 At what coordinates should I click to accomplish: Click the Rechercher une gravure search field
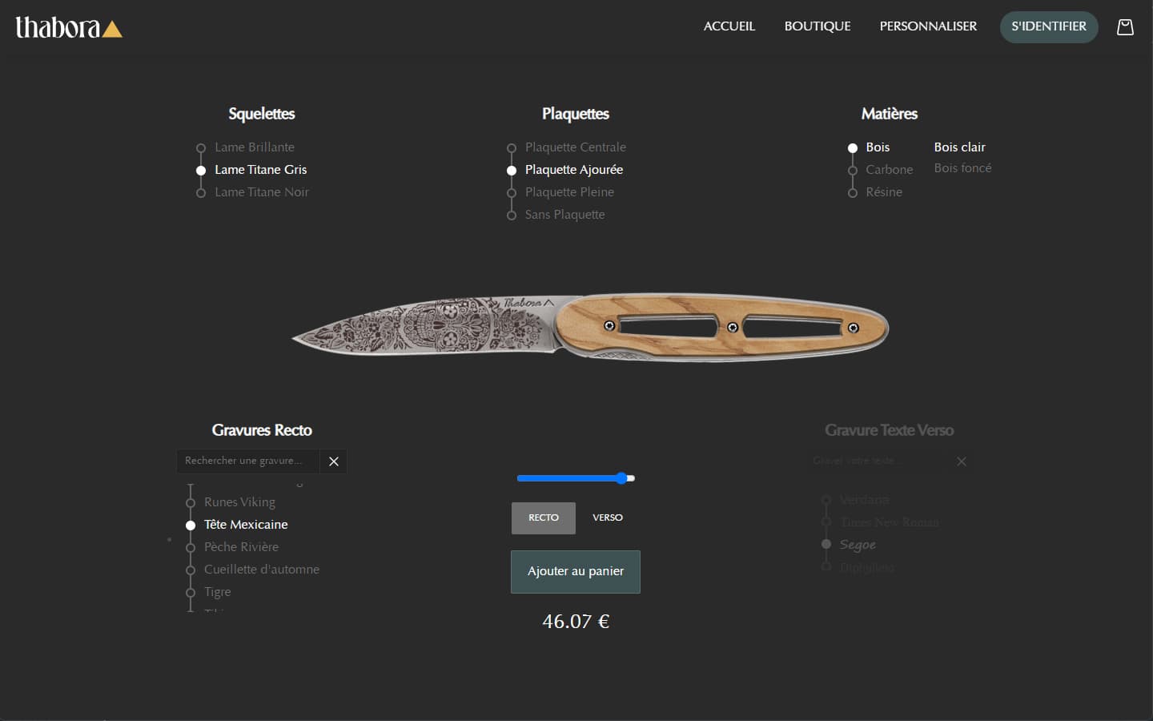coord(247,461)
